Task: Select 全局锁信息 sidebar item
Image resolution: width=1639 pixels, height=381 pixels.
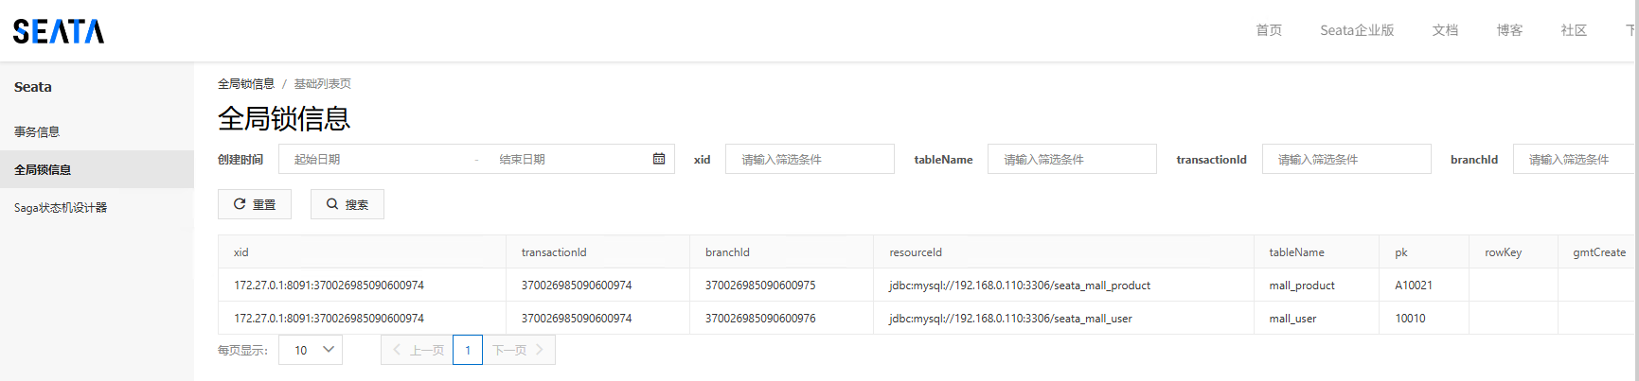Action: point(43,170)
